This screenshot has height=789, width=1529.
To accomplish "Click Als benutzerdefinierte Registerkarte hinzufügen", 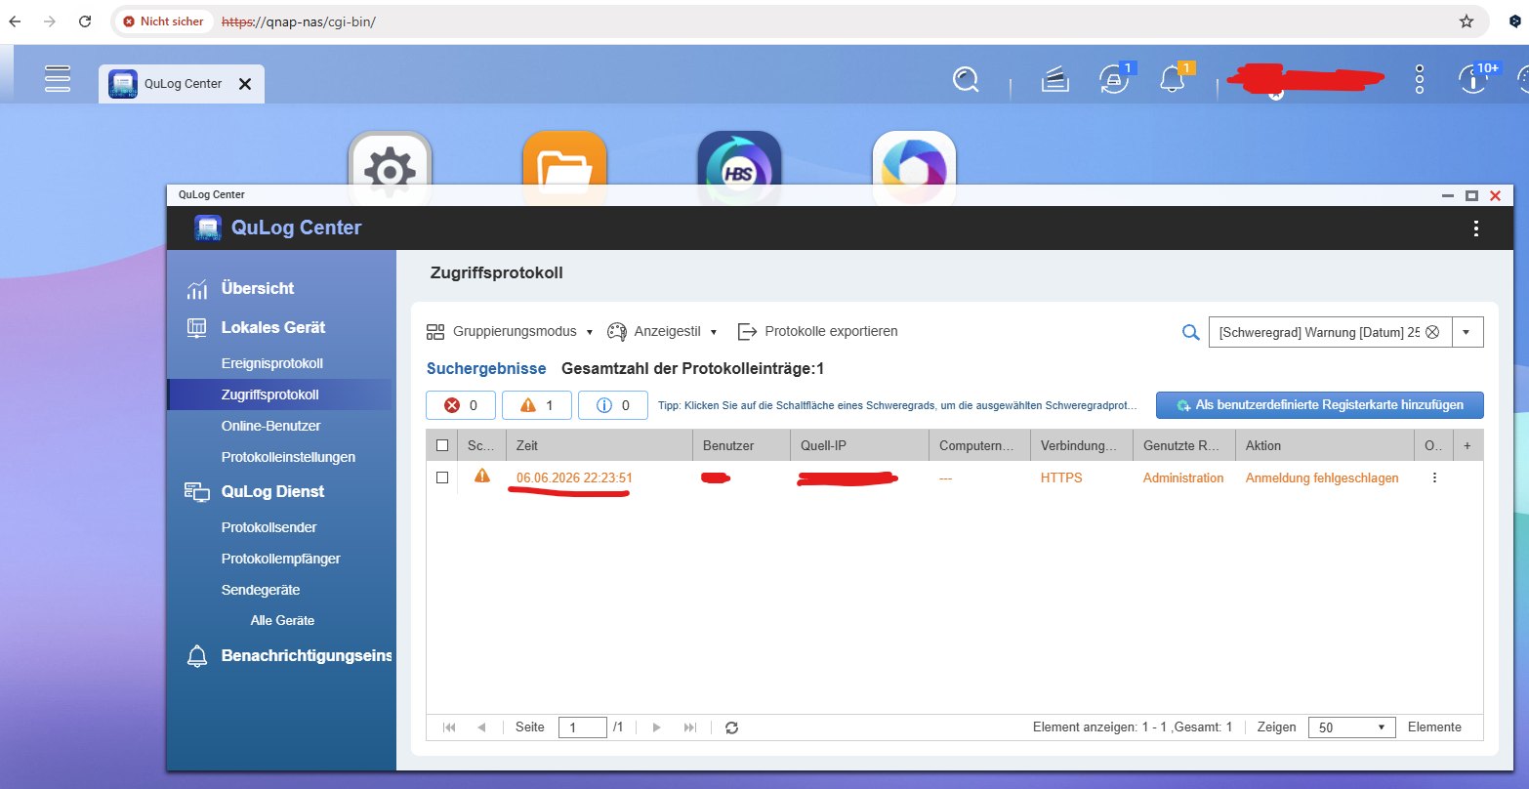I will click(1320, 405).
